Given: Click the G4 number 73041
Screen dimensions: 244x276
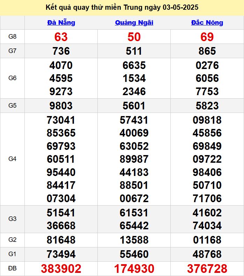Looking at the screenshot, I should (61, 120).
